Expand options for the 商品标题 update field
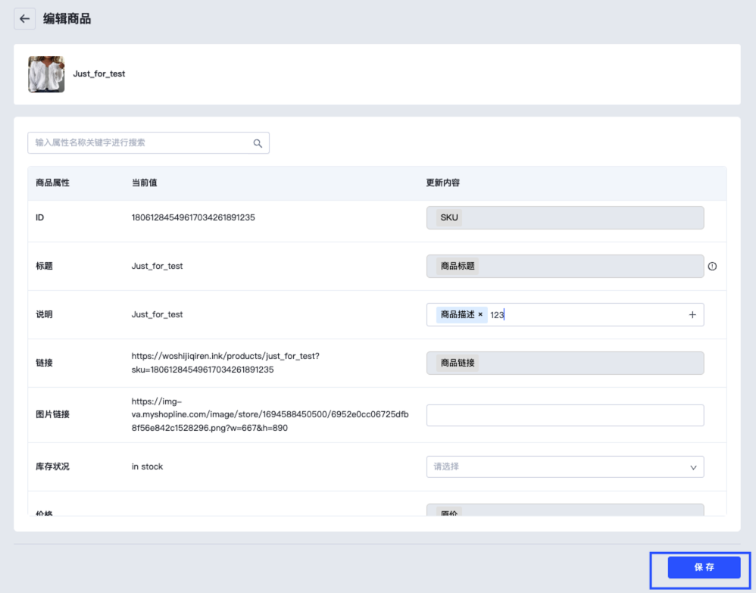This screenshot has width=756, height=593. 564,266
